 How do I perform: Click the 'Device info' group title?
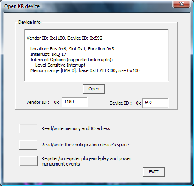29,22
